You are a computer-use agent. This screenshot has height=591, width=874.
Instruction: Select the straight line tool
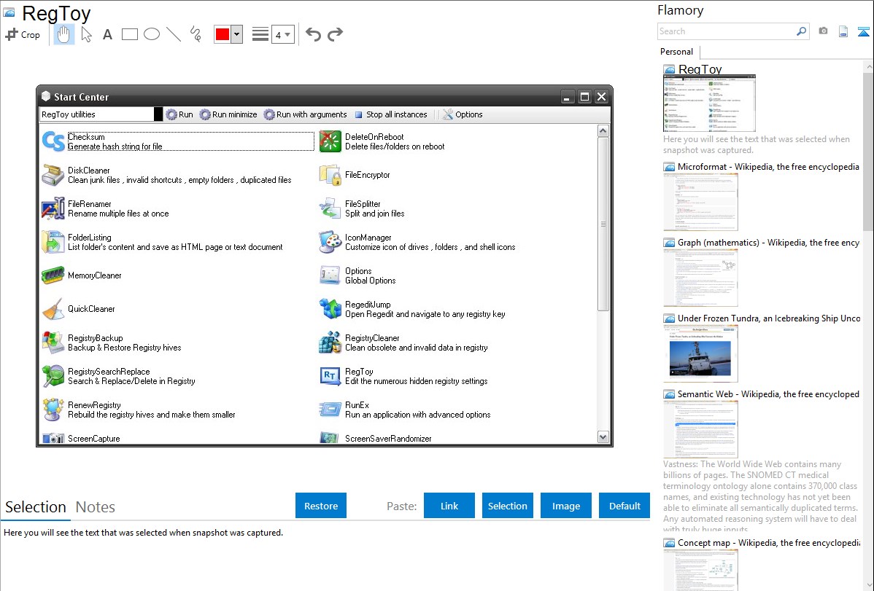pyautogui.click(x=174, y=34)
